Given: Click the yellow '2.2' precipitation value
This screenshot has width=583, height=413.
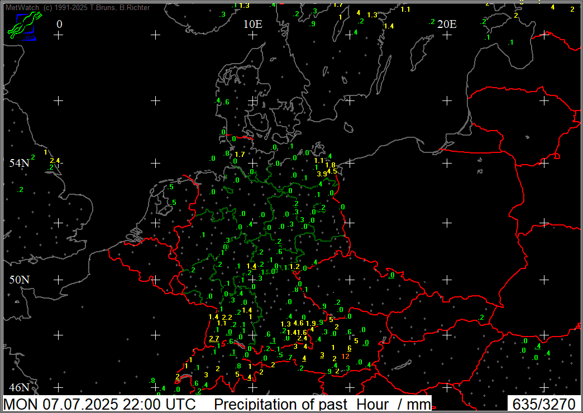Looking at the screenshot, I should click(227, 318).
